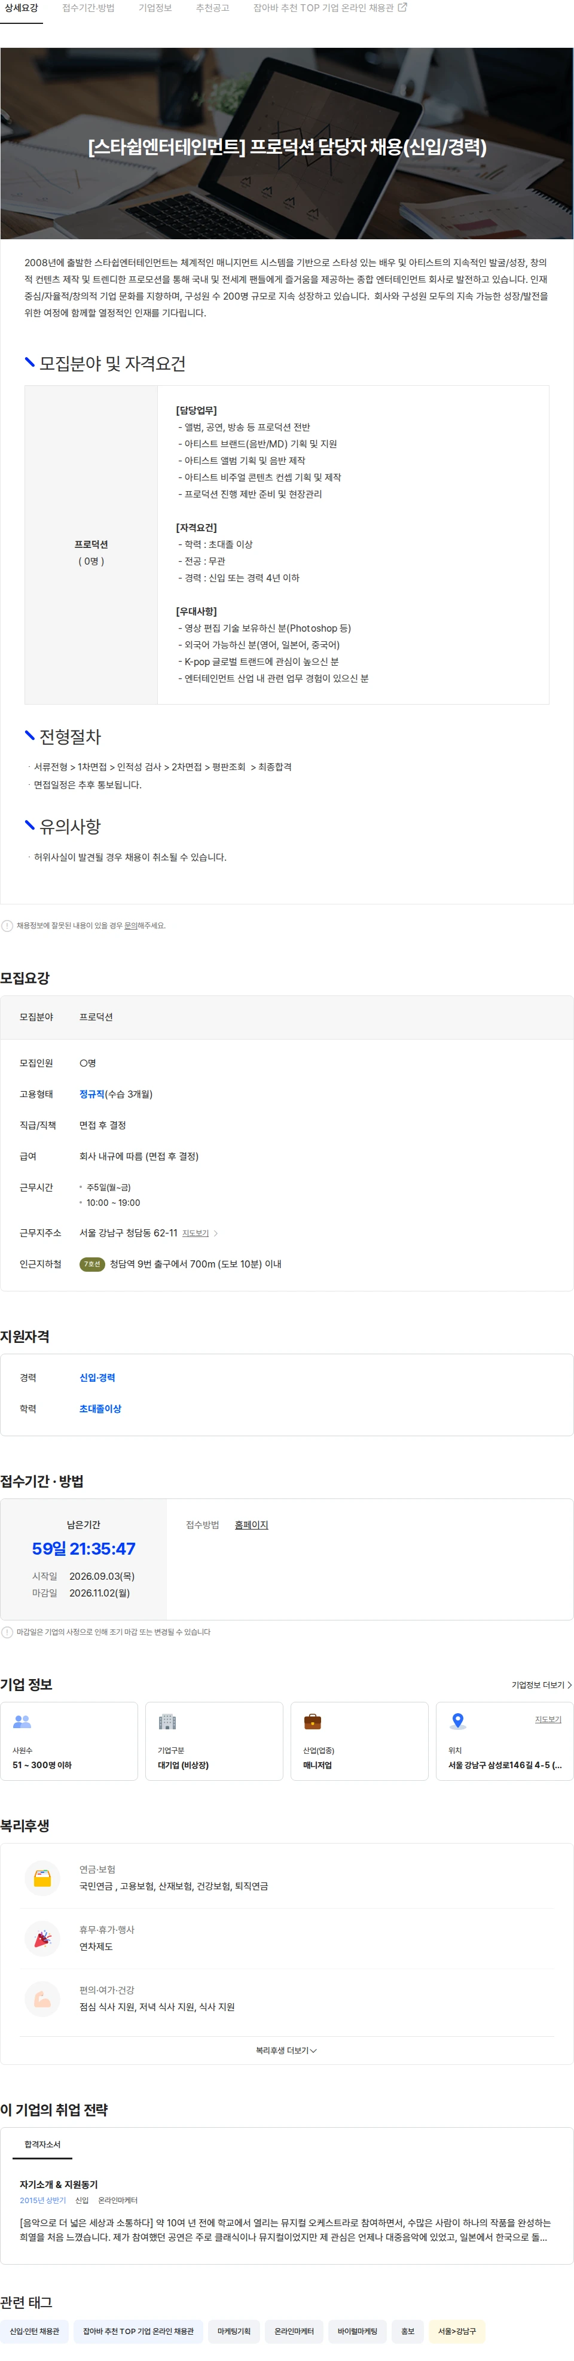Click the 편의·여가·건강 muscle icon

42,1999
